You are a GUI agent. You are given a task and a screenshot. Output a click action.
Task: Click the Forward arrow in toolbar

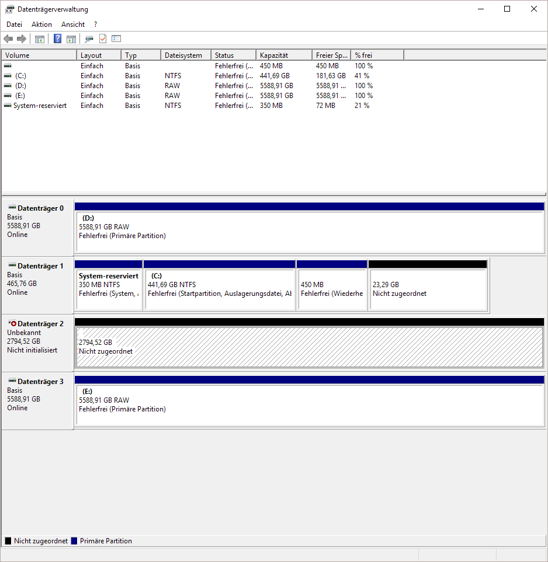tap(22, 39)
